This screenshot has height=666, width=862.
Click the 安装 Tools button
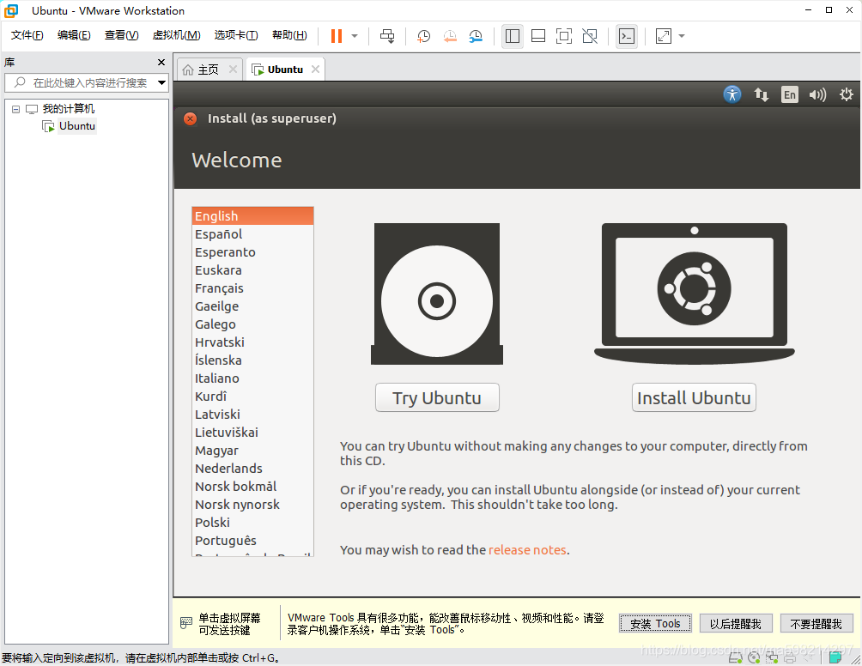(x=655, y=624)
